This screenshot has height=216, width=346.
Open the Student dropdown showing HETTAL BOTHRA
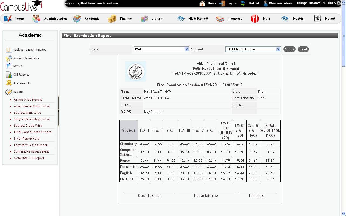click(253, 49)
